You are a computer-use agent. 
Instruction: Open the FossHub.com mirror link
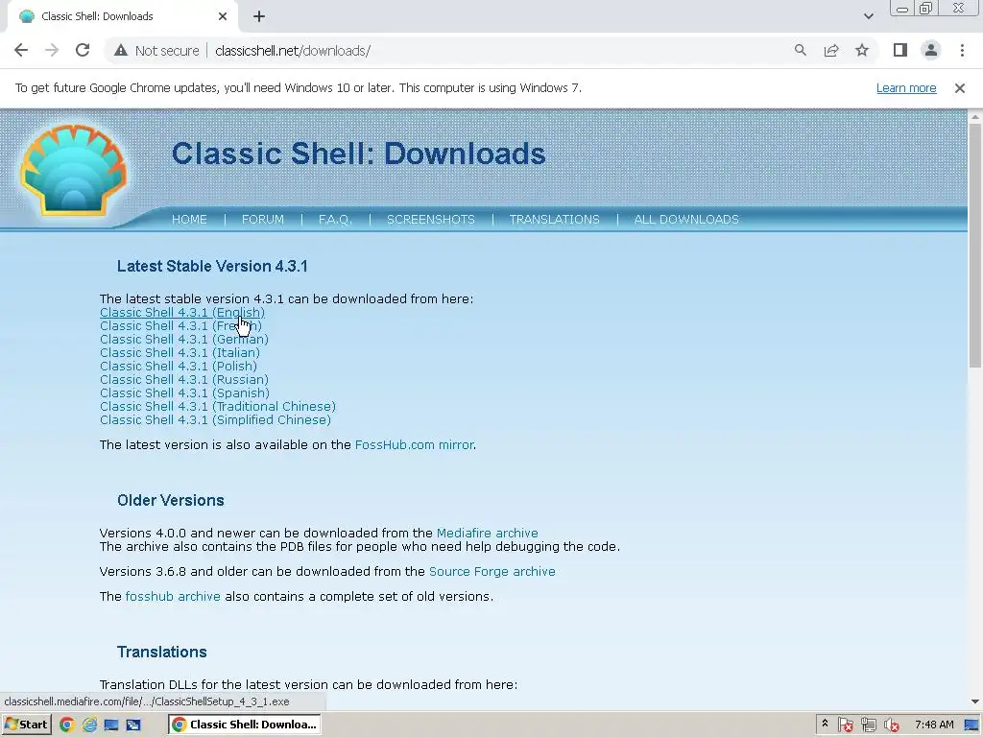(414, 445)
